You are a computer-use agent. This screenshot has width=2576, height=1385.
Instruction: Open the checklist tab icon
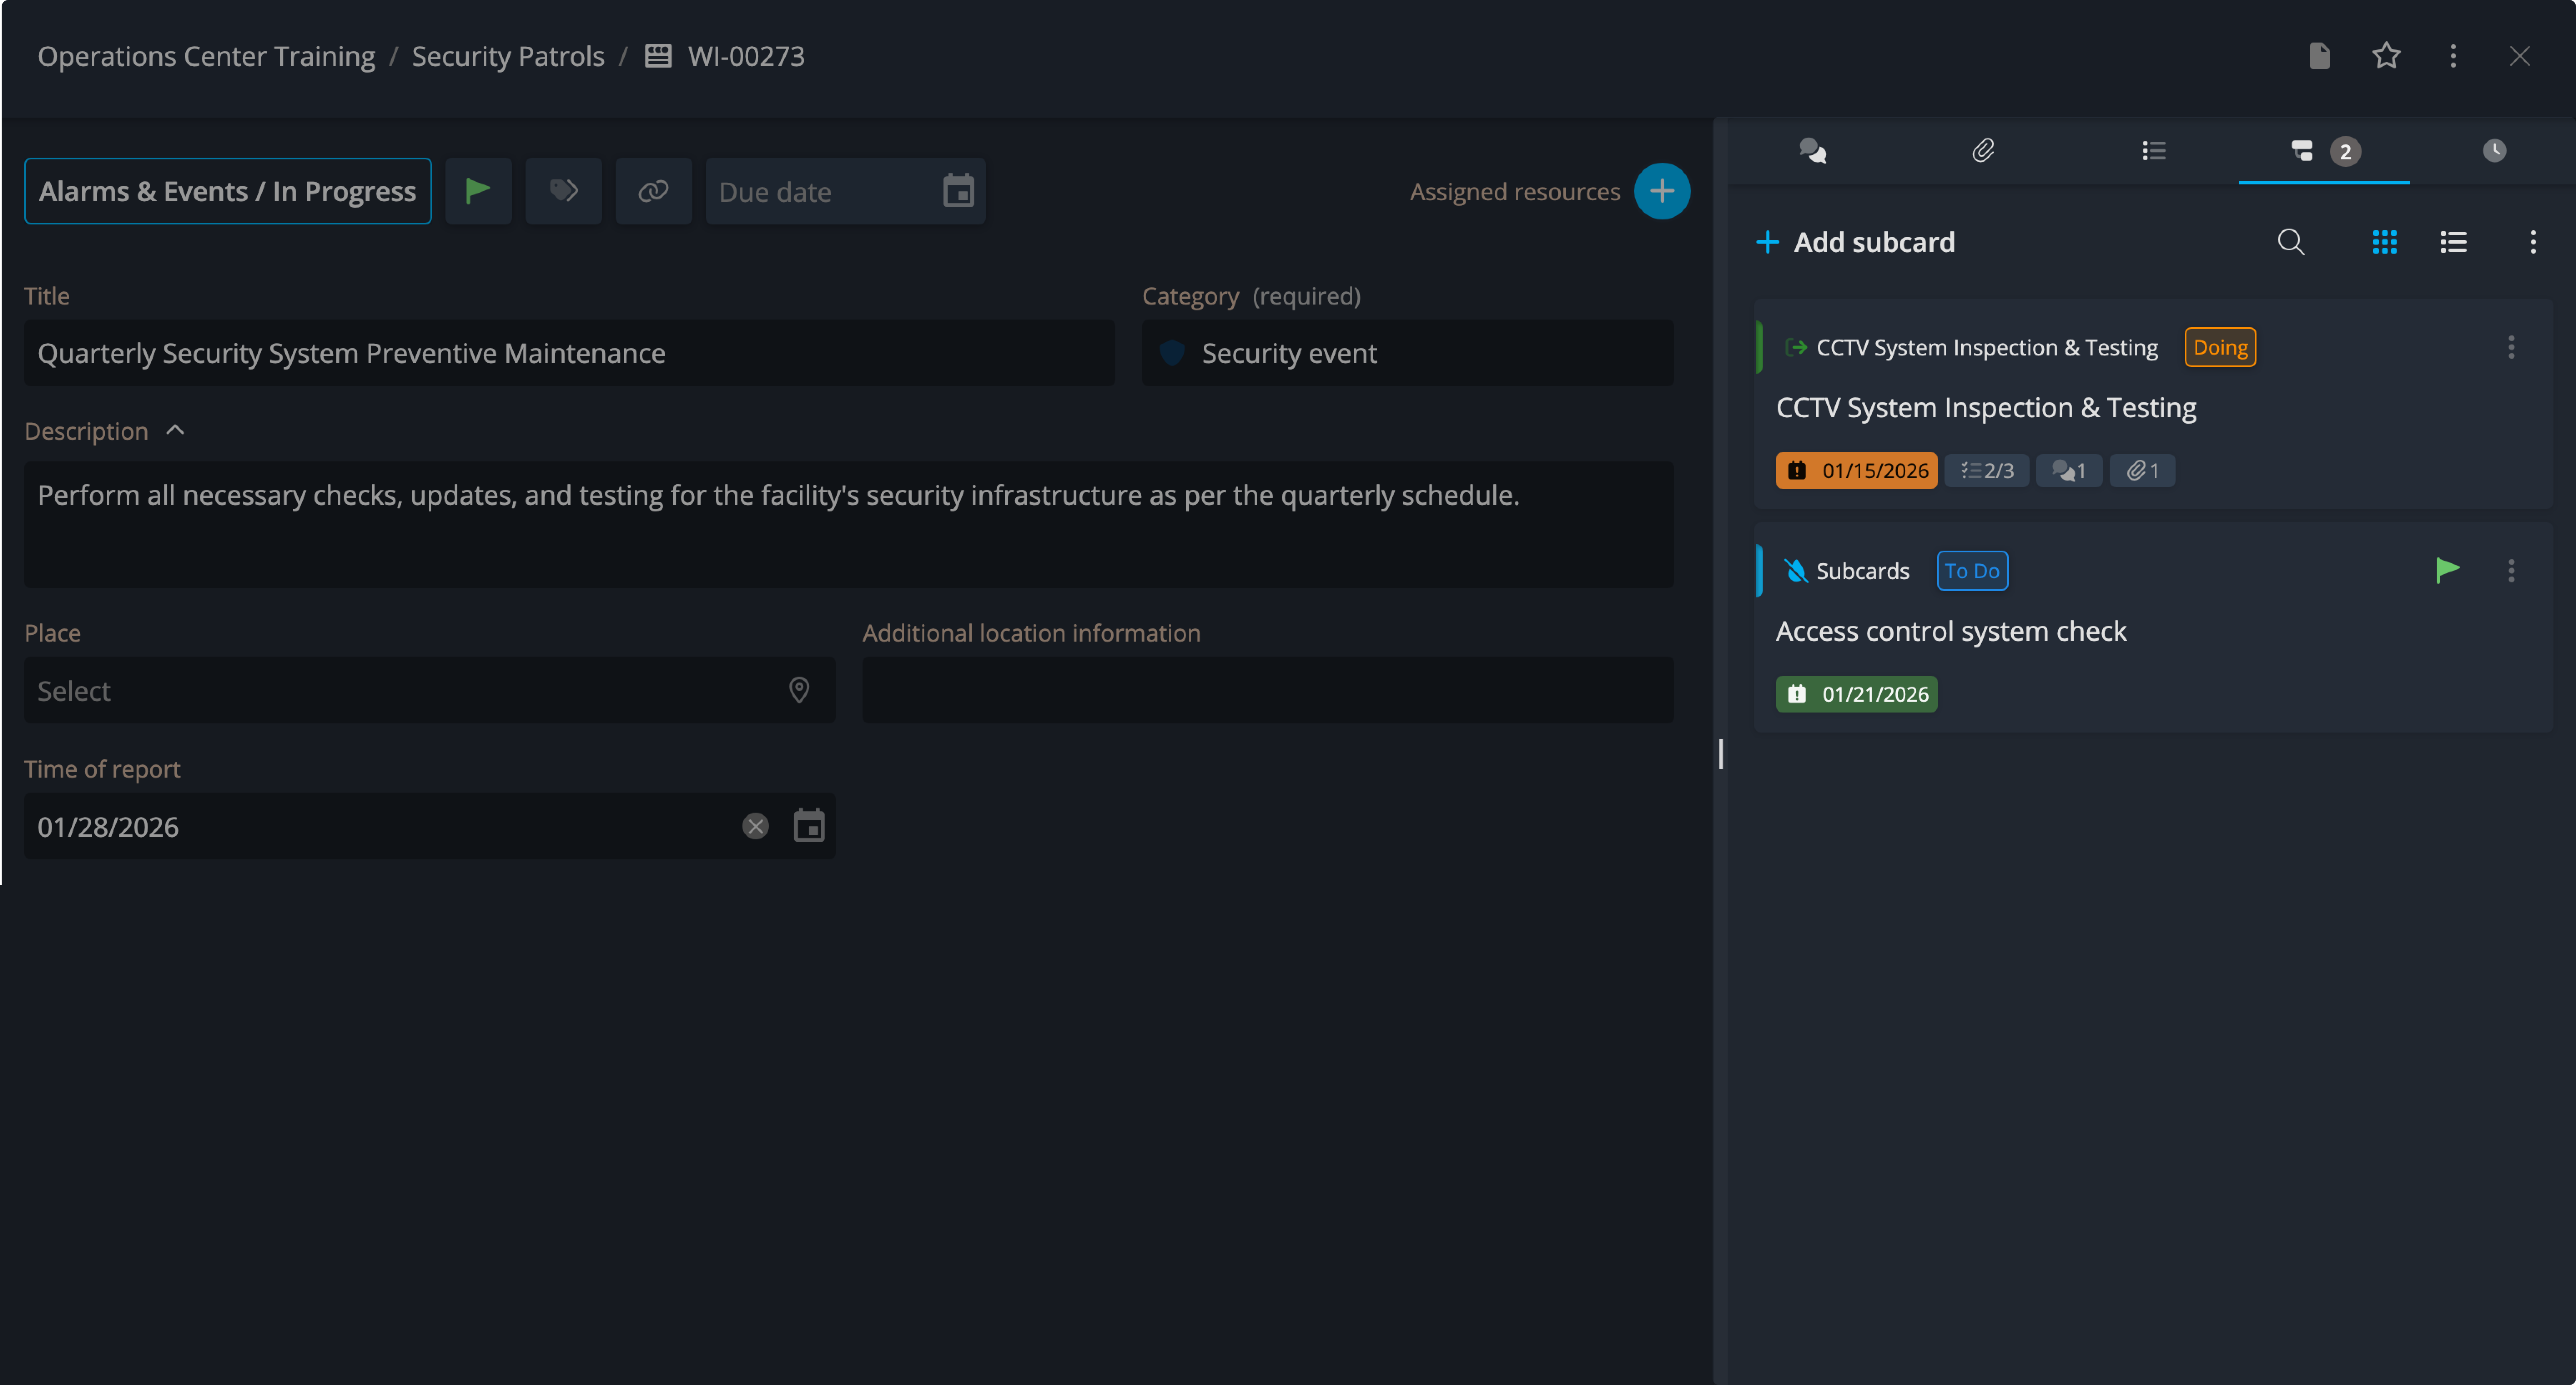click(2153, 151)
